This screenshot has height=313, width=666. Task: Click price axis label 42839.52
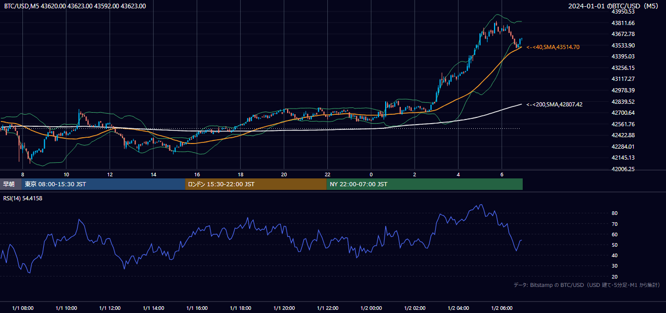point(623,102)
